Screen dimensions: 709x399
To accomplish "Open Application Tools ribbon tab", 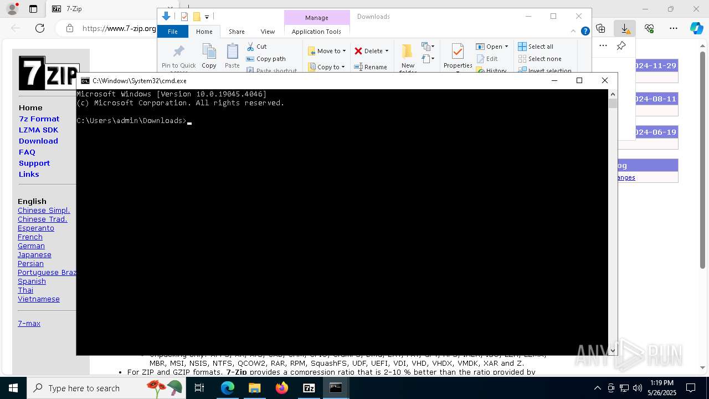I will pyautogui.click(x=316, y=32).
